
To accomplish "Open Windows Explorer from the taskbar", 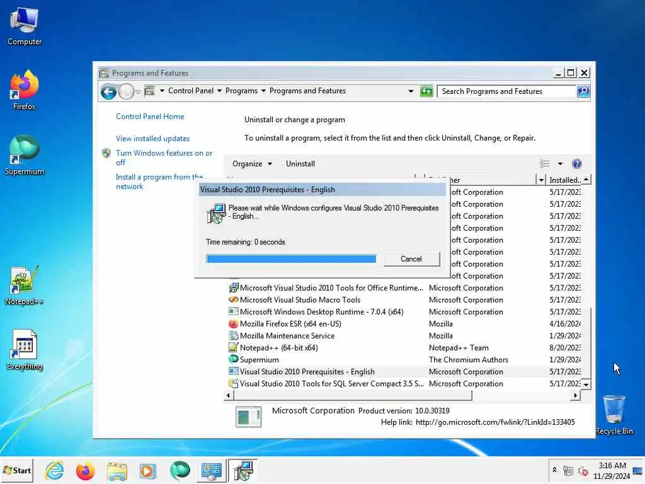I will (117, 470).
